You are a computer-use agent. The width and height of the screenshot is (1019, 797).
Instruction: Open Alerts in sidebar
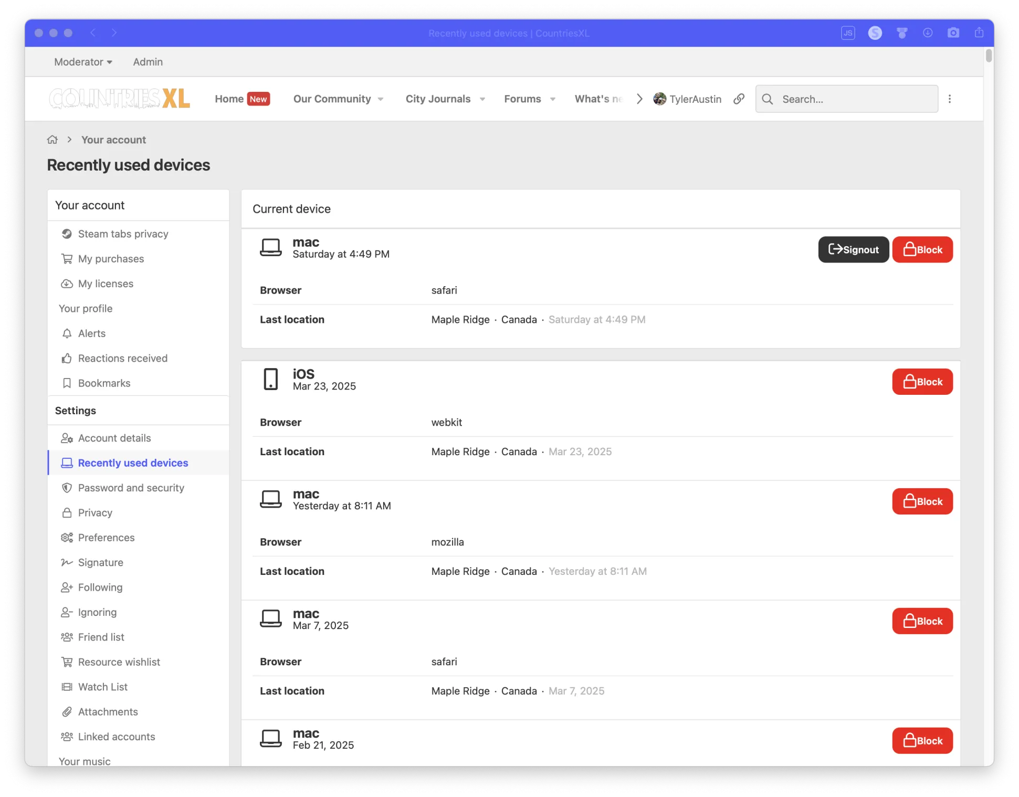click(138, 333)
